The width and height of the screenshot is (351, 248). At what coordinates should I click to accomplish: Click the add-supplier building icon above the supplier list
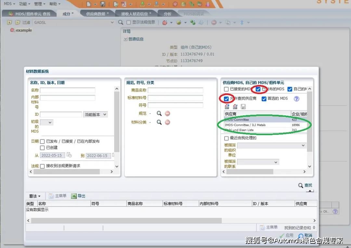tap(227, 107)
